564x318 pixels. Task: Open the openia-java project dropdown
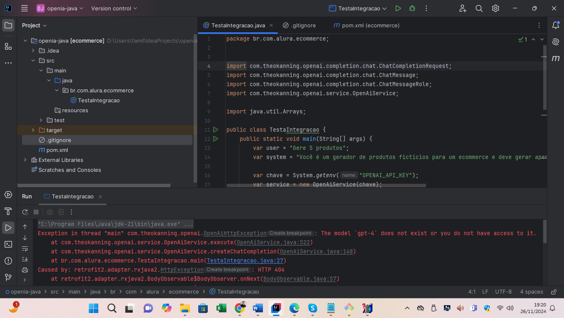coord(60,8)
